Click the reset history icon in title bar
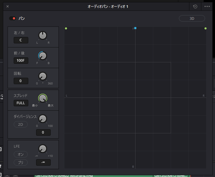The width and height of the screenshot is (215, 177). tap(195, 6)
